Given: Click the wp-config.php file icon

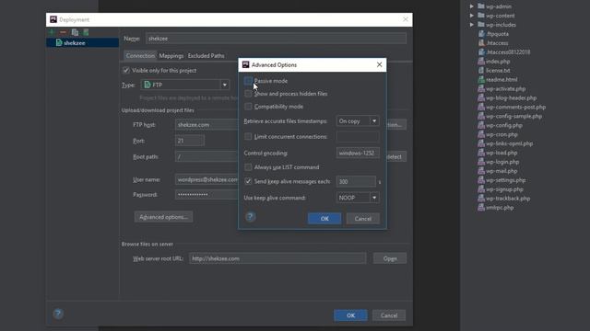Looking at the screenshot, I should coord(481,125).
